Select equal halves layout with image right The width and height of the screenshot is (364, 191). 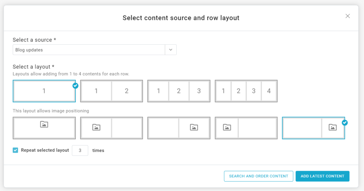coord(178,128)
